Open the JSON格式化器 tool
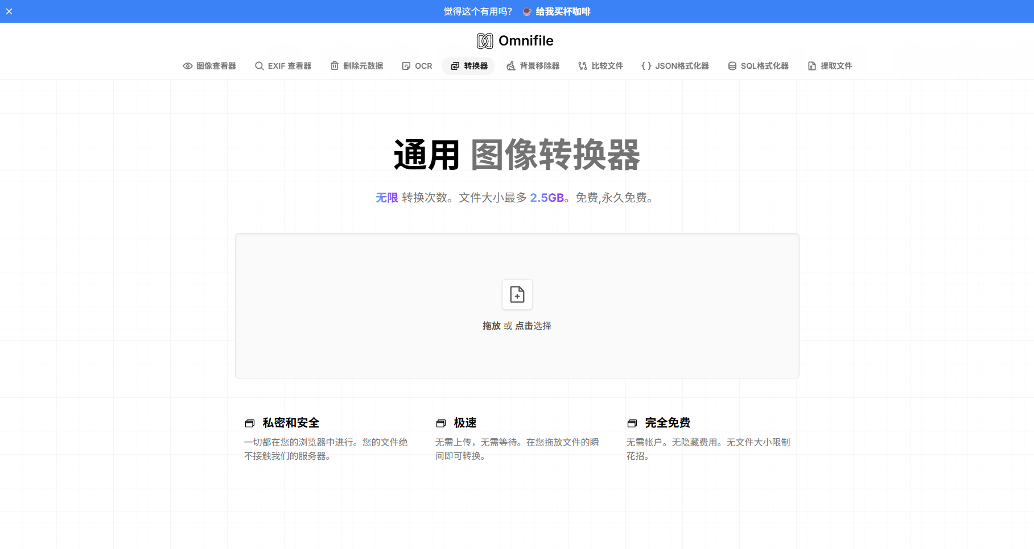 click(x=675, y=65)
